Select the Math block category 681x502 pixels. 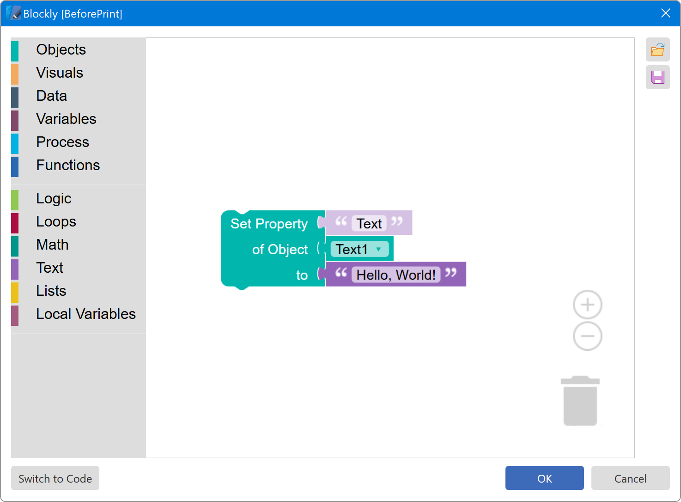click(x=52, y=245)
